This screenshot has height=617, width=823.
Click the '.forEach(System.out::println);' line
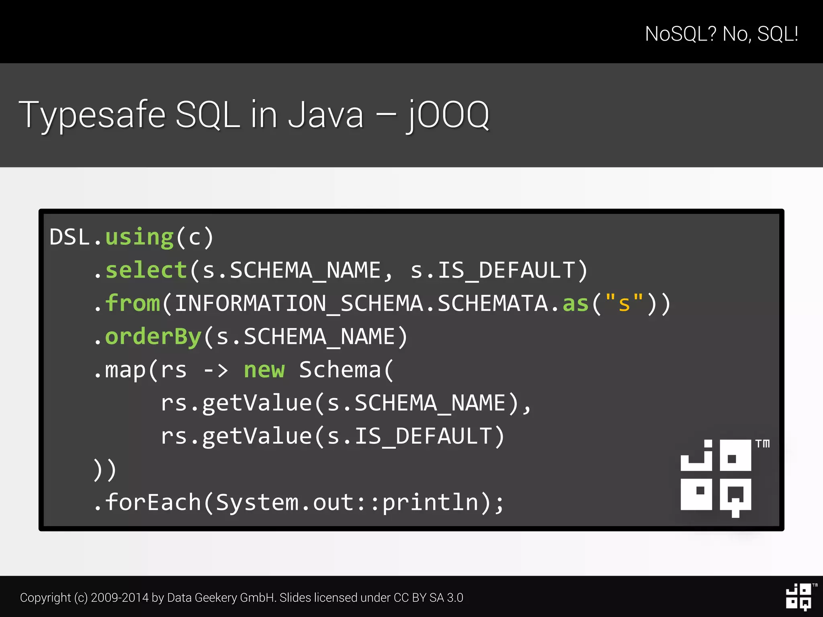(x=299, y=503)
